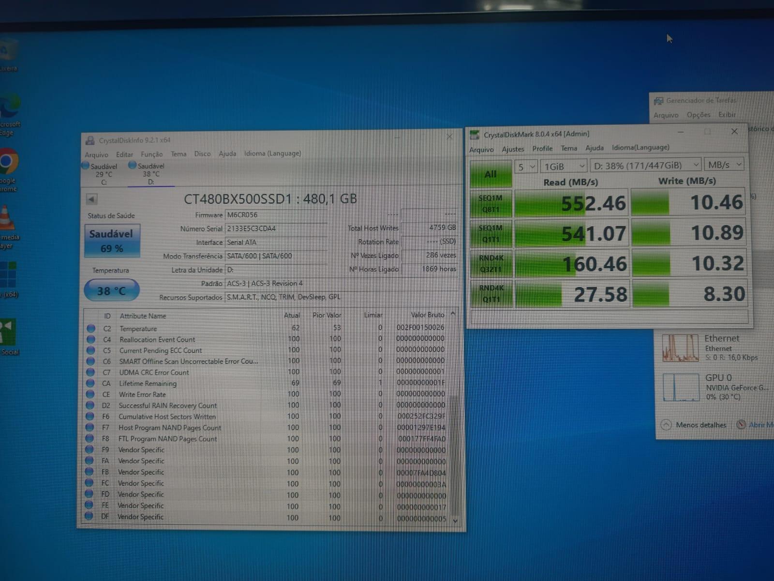Open the Editar menu in CrystalDiskInfo
774x581 pixels.
point(124,154)
